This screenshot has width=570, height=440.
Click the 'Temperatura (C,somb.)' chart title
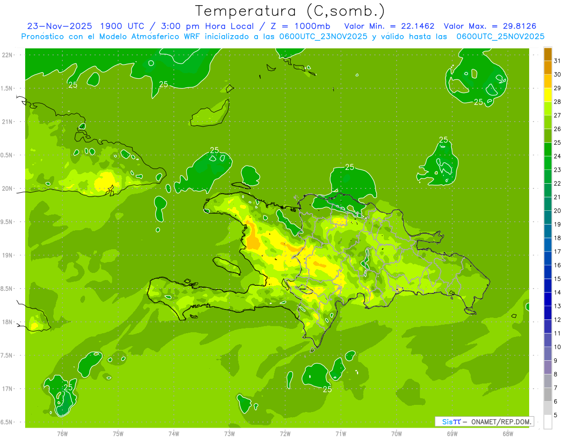pyautogui.click(x=290, y=11)
